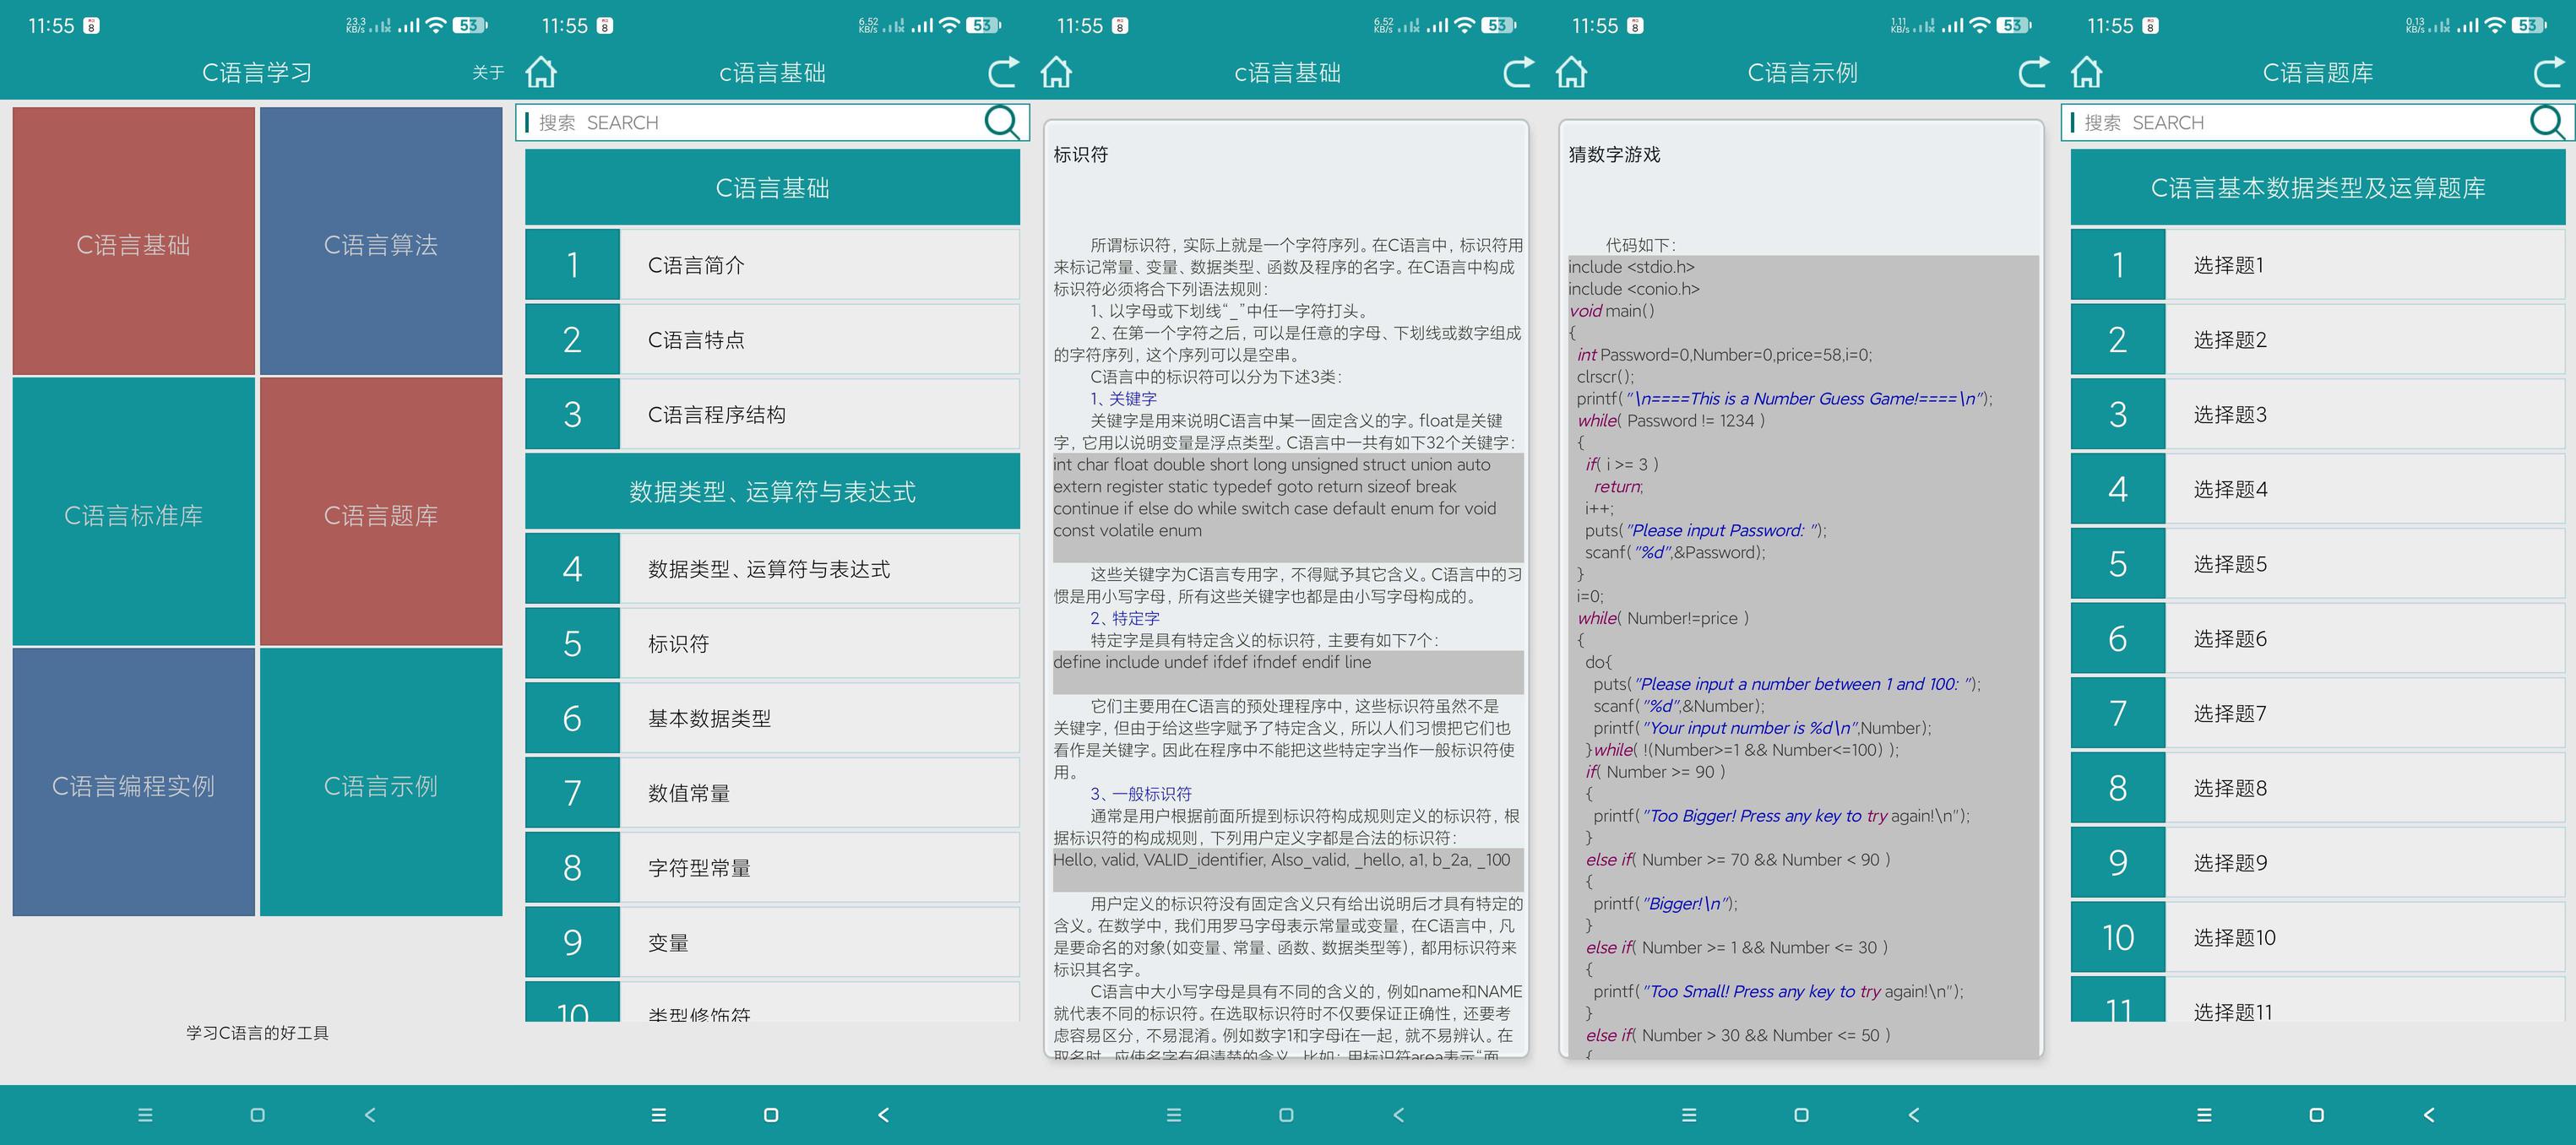Open the C语言算法 tile

381,243
